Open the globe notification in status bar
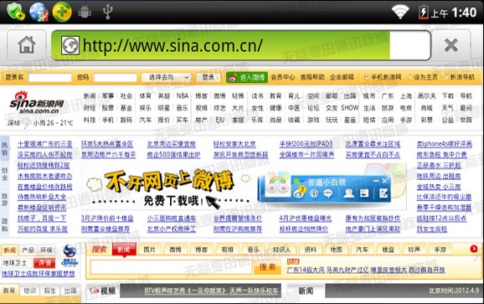 (x=39, y=12)
